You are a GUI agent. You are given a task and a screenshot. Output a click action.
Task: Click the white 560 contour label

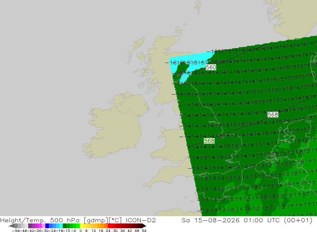click(x=211, y=67)
